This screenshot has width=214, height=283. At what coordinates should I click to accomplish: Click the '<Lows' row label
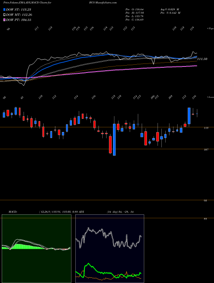tap(210, 97)
